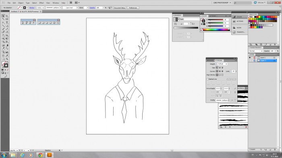
Task: Select the Line Segment tool
Action: 3,26
